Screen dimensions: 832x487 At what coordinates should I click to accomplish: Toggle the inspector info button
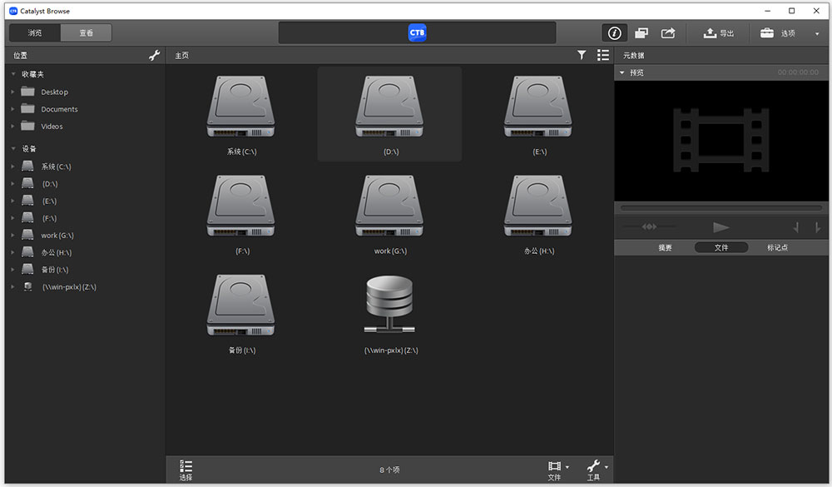point(615,33)
